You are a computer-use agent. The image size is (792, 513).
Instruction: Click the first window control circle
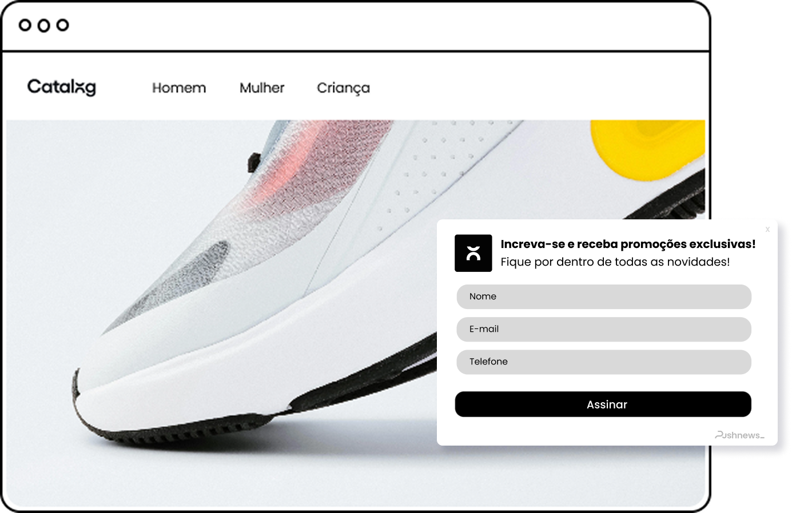[25, 25]
